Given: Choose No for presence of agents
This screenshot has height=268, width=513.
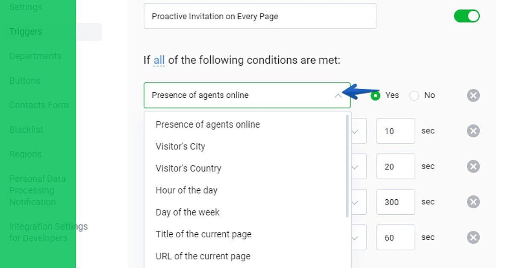Looking at the screenshot, I should 414,95.
